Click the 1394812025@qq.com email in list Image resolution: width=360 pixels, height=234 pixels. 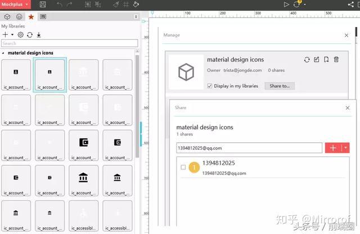coord(224,173)
